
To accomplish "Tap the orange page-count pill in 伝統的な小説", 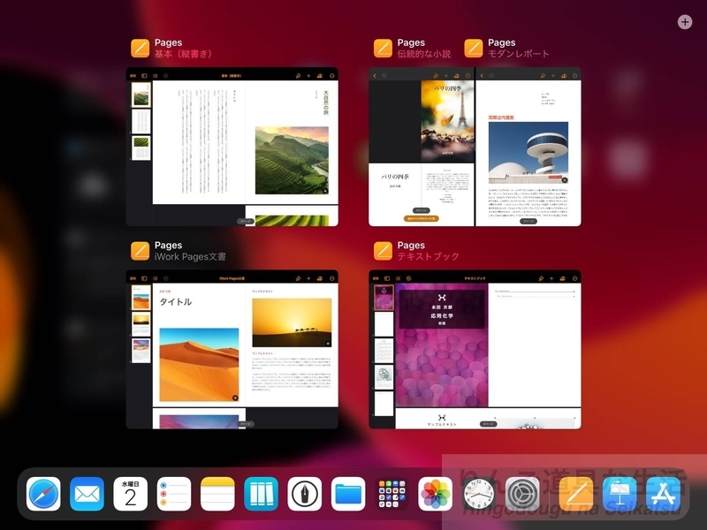I will click(422, 218).
